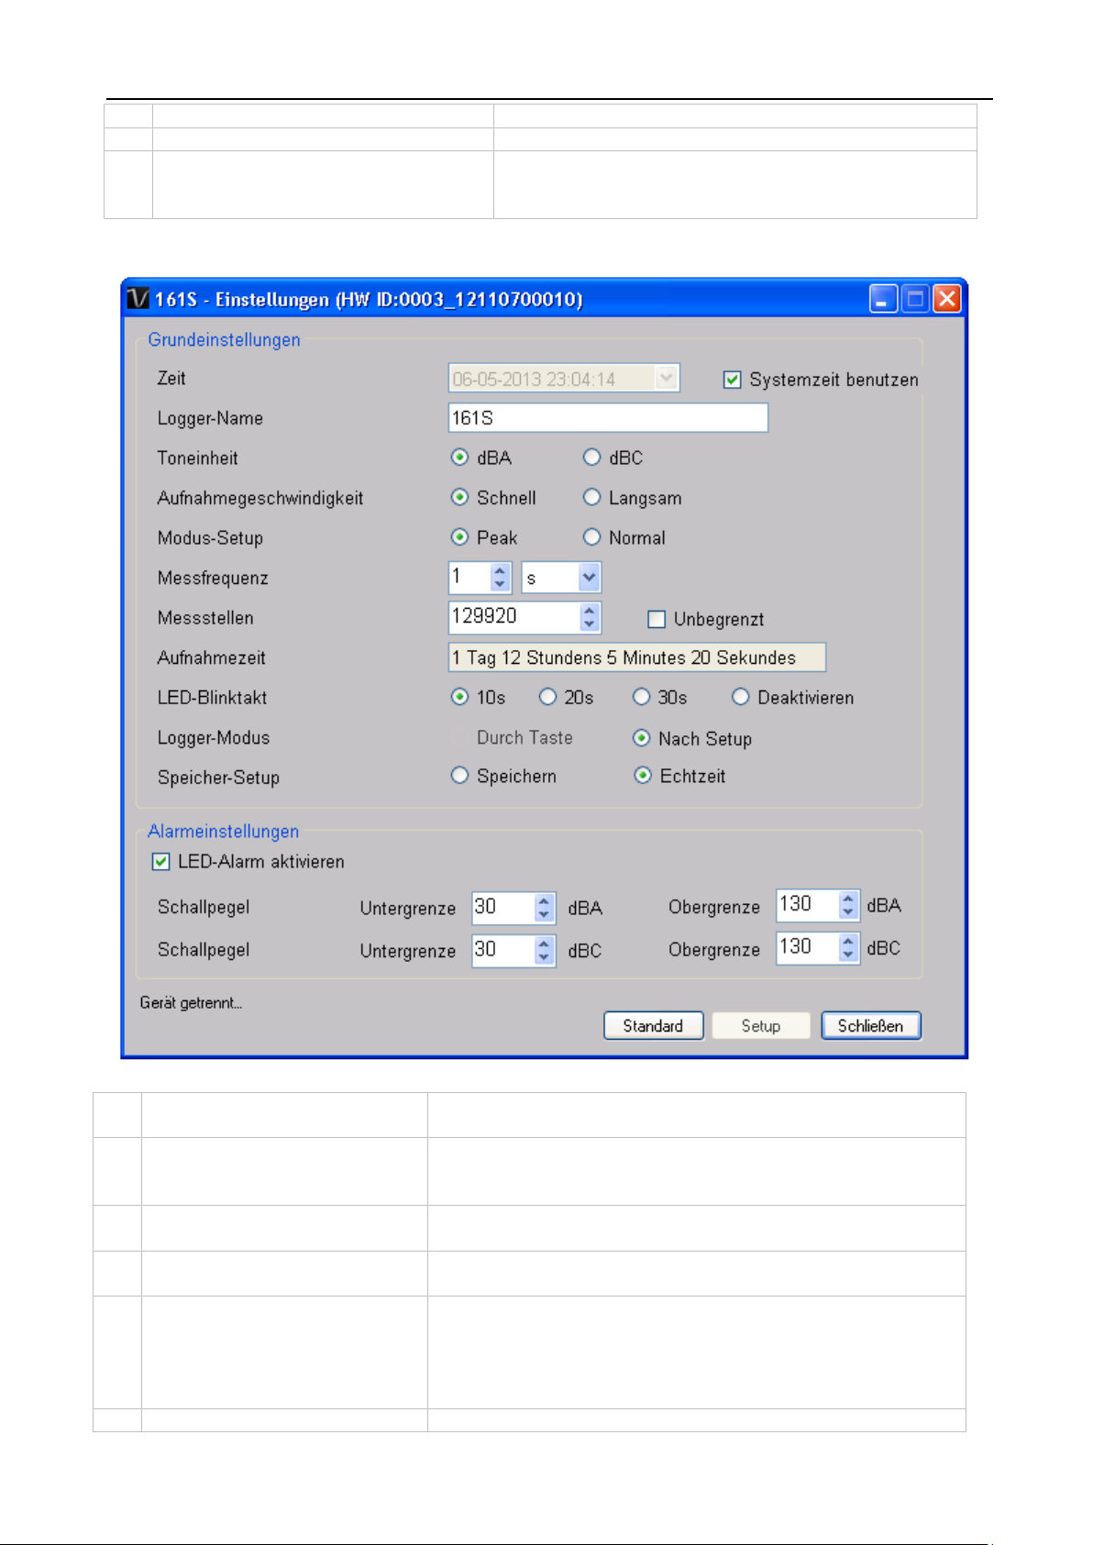Decrease dBC Obergrenze value
This screenshot has height=1545, width=1093.
pyautogui.click(x=848, y=955)
